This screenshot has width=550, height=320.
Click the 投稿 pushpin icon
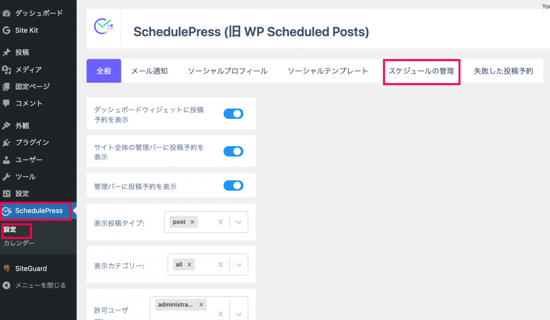click(x=6, y=52)
